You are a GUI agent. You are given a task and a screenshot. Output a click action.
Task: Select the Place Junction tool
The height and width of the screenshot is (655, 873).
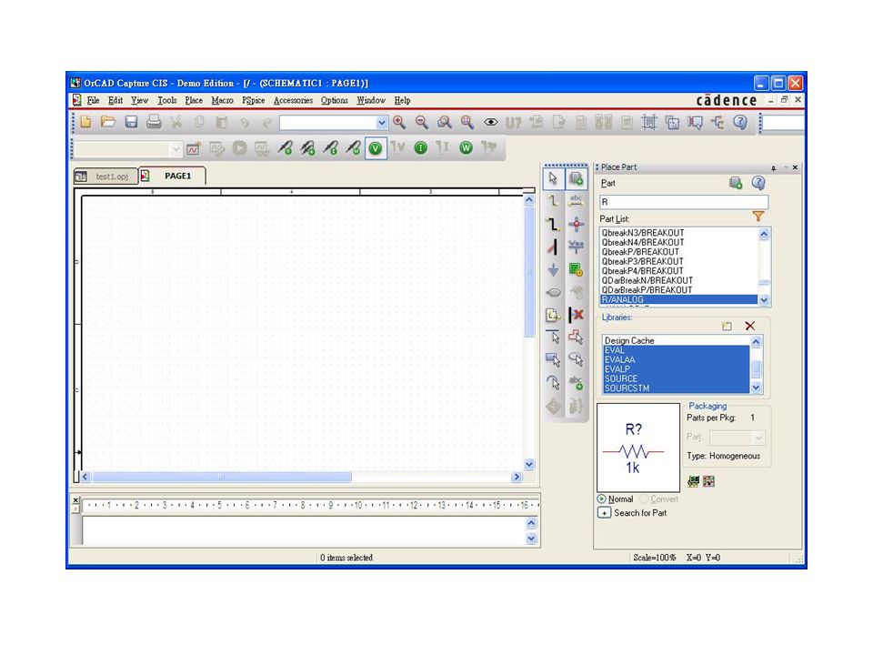point(577,224)
